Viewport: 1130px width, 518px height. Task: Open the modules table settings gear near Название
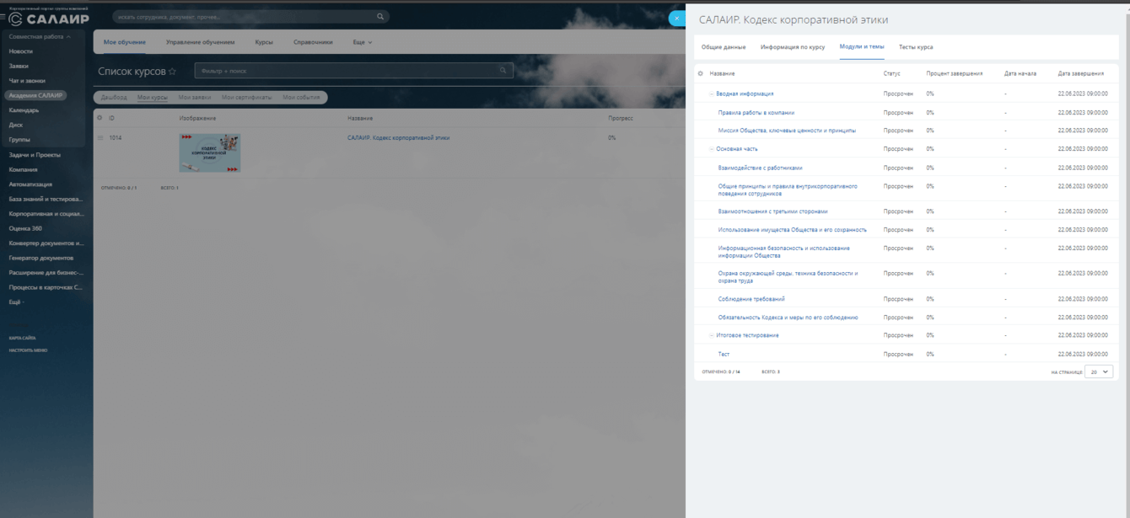point(701,73)
